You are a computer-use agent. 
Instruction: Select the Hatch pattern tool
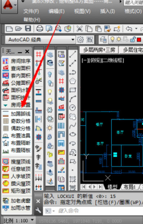[x=73, y=179]
